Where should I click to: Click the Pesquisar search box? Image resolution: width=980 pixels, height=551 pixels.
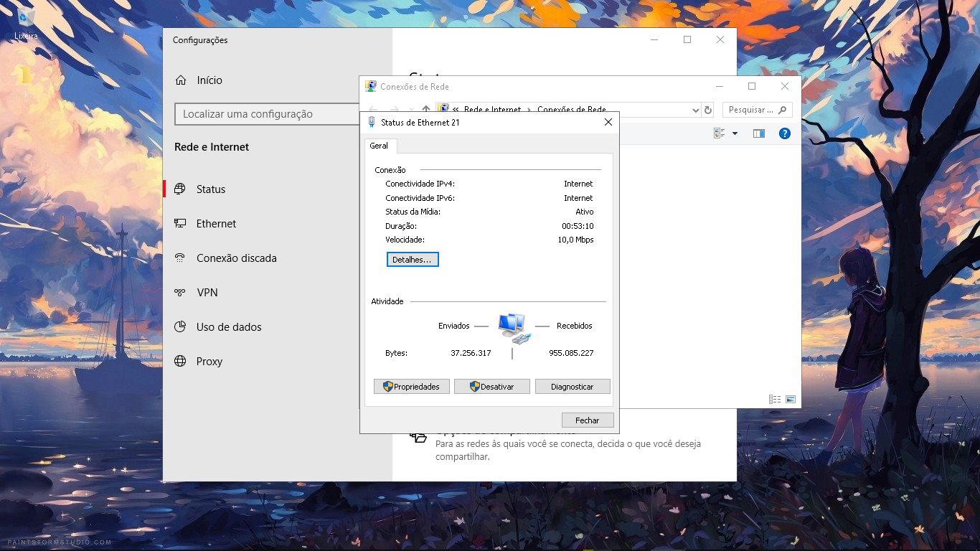tap(757, 110)
